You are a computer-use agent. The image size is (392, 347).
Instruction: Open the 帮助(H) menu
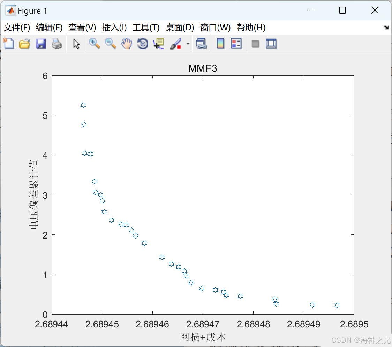[251, 28]
